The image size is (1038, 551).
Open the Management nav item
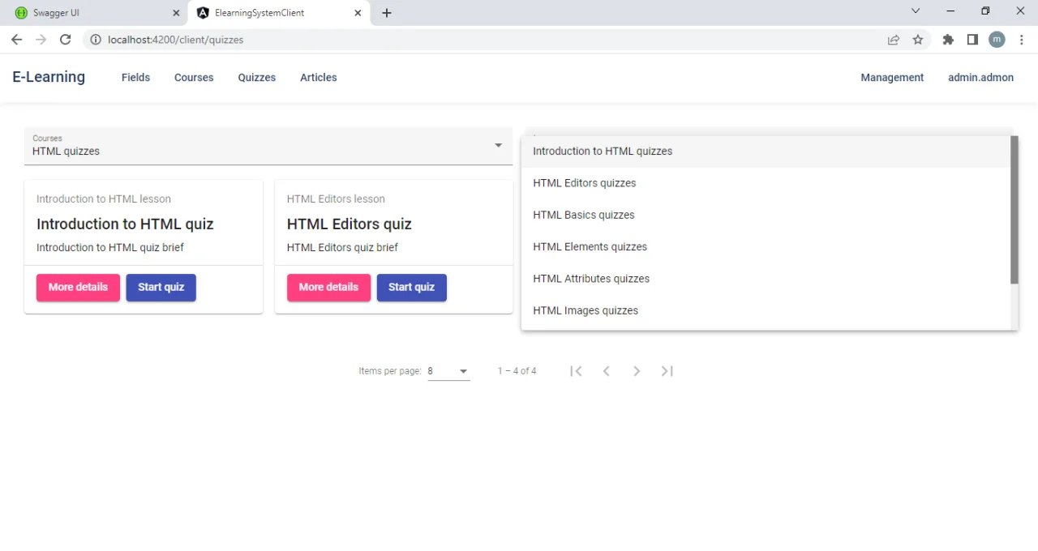point(892,78)
